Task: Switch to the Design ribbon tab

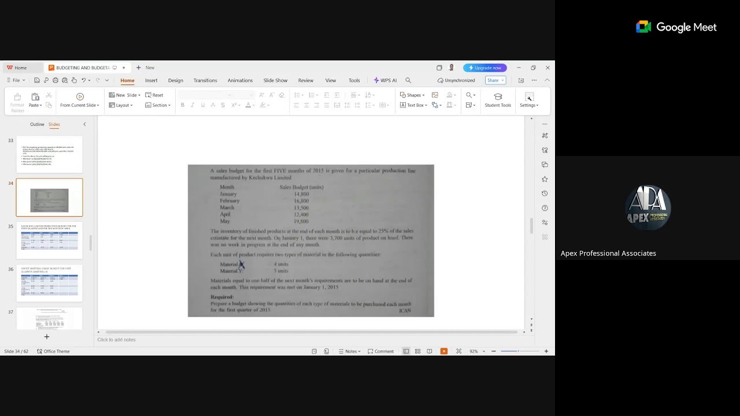Action: coord(176,80)
